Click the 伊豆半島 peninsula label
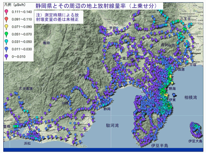Image resolution: width=206 pixels, height=153 pixels. pos(160,145)
